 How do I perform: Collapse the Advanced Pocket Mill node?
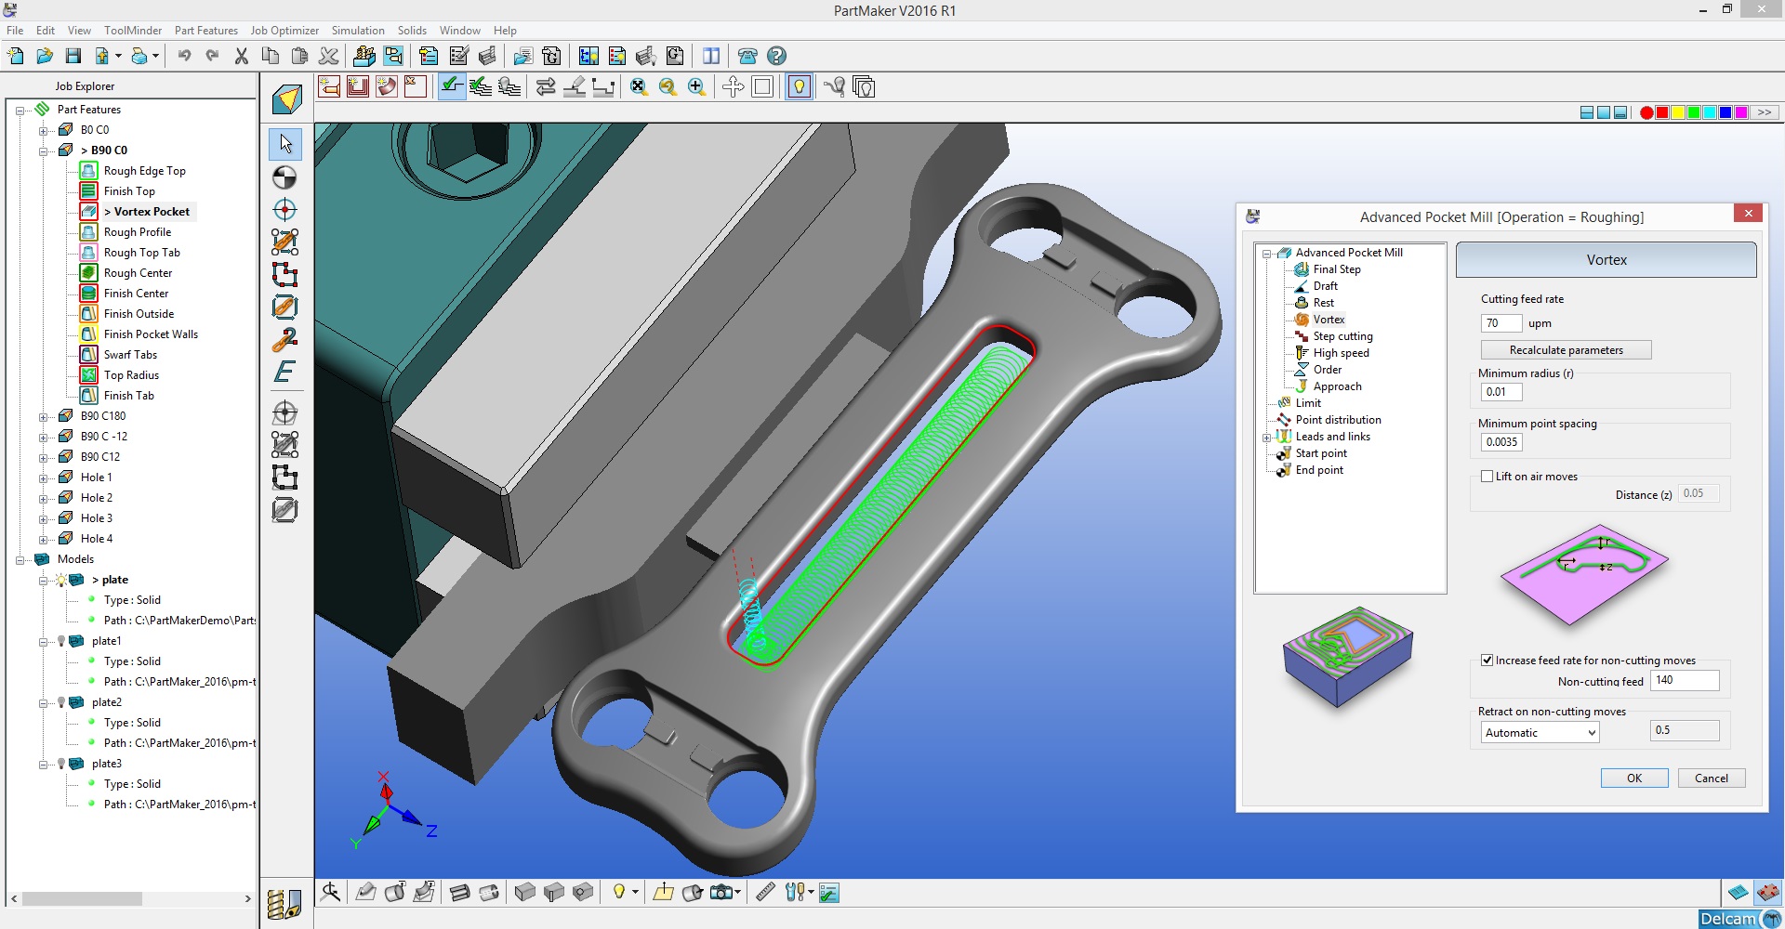click(x=1266, y=253)
